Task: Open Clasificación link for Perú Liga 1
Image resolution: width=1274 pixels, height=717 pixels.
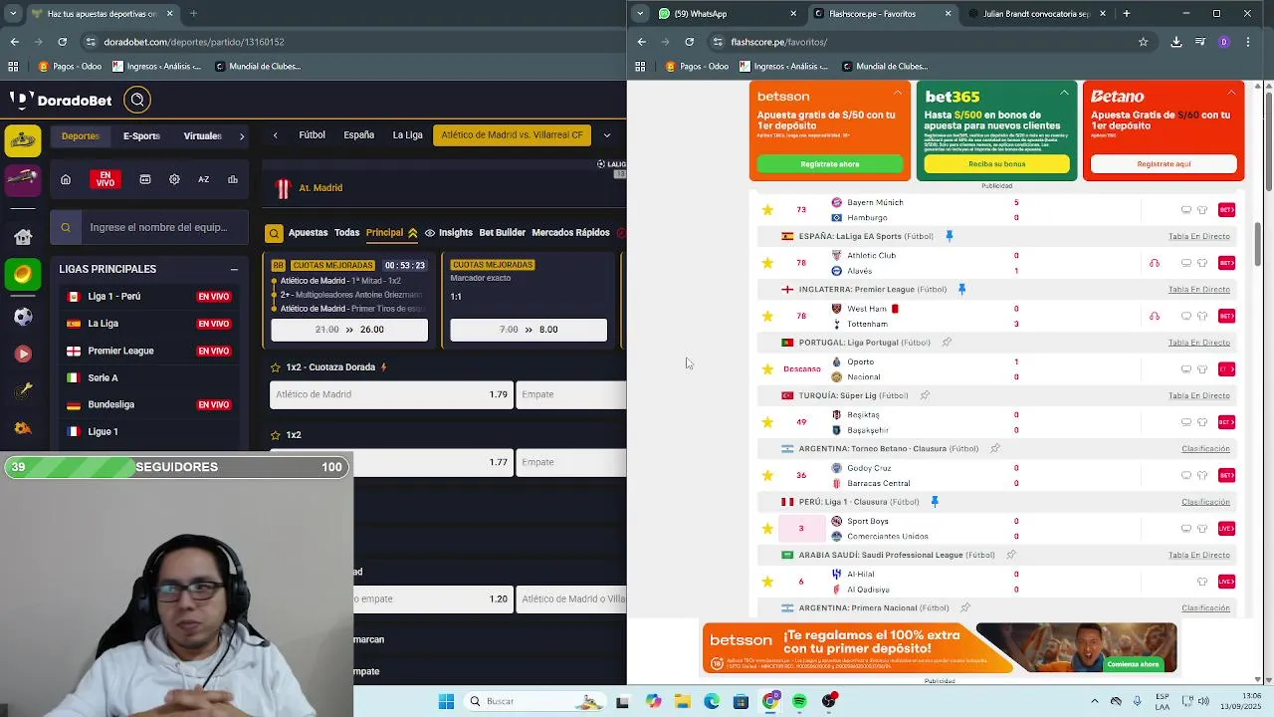Action: tap(1205, 502)
